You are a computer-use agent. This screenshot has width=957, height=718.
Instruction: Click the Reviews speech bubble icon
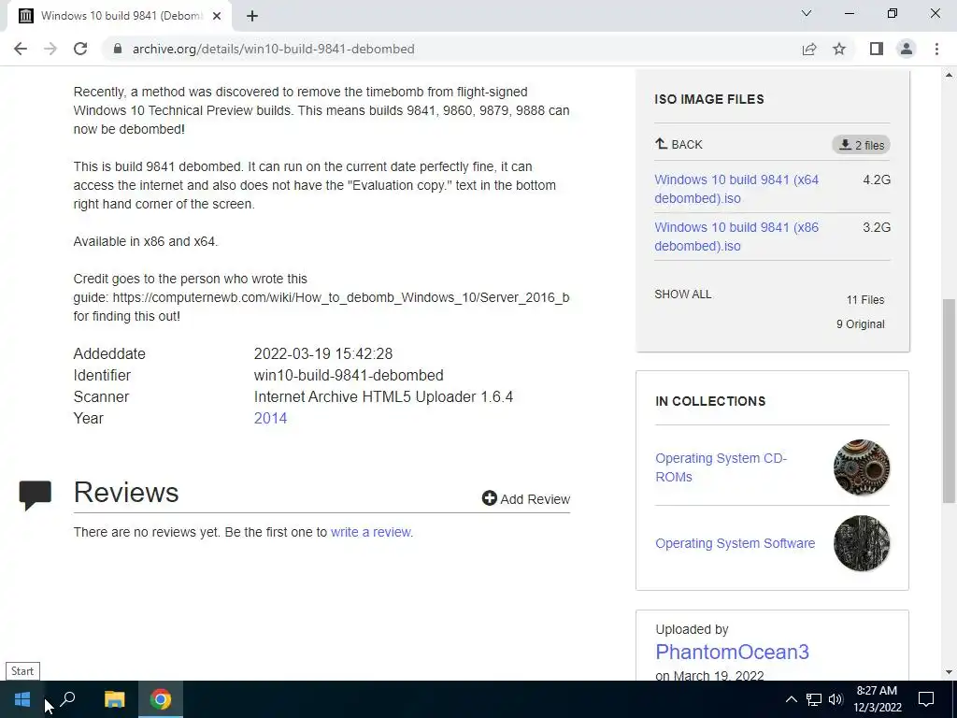(x=36, y=495)
